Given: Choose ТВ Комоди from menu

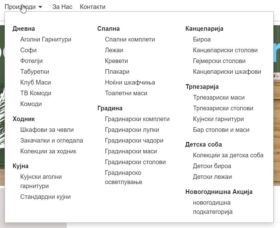Looking at the screenshot, I should [36, 93].
